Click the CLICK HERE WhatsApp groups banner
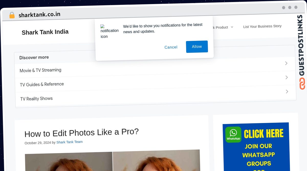307x171 pixels. pos(256,147)
